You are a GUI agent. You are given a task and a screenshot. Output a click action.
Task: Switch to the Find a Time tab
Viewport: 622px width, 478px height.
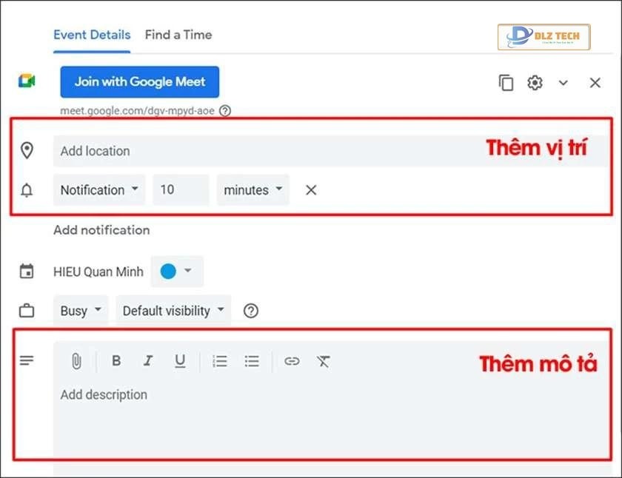point(178,35)
